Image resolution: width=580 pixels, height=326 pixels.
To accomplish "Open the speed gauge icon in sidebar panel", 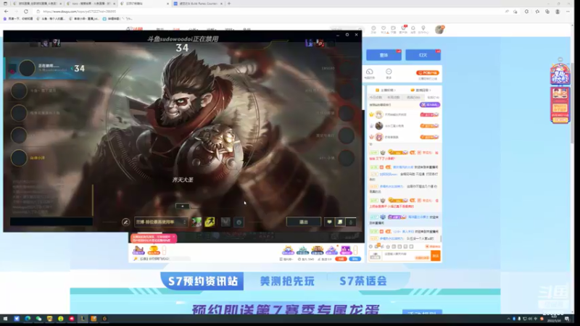I will tap(370, 73).
